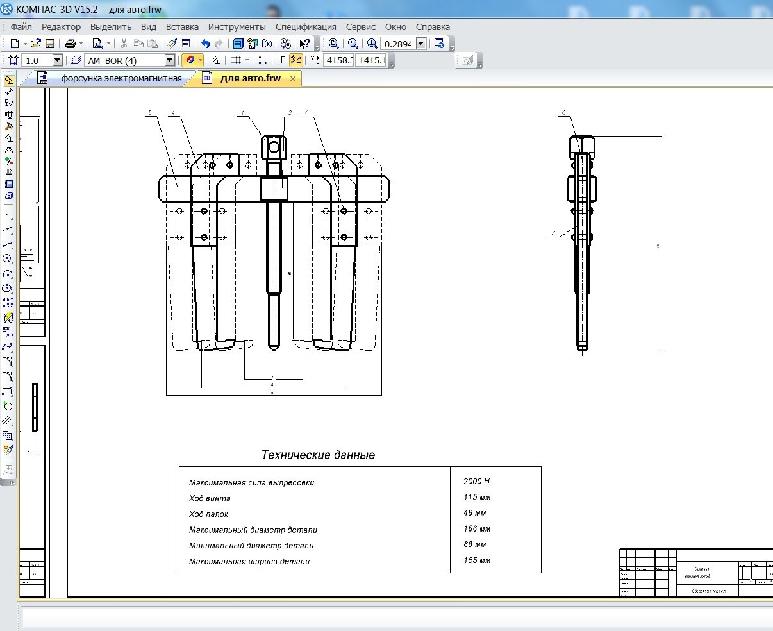Open the f(x) variables panel

(267, 44)
